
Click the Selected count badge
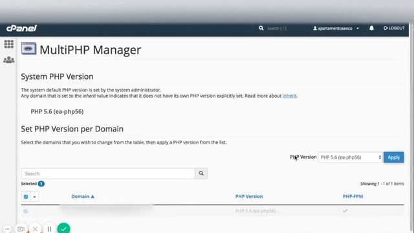pos(41,184)
